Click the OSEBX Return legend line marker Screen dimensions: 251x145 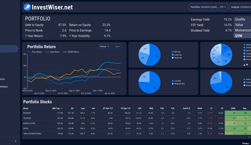65,52
